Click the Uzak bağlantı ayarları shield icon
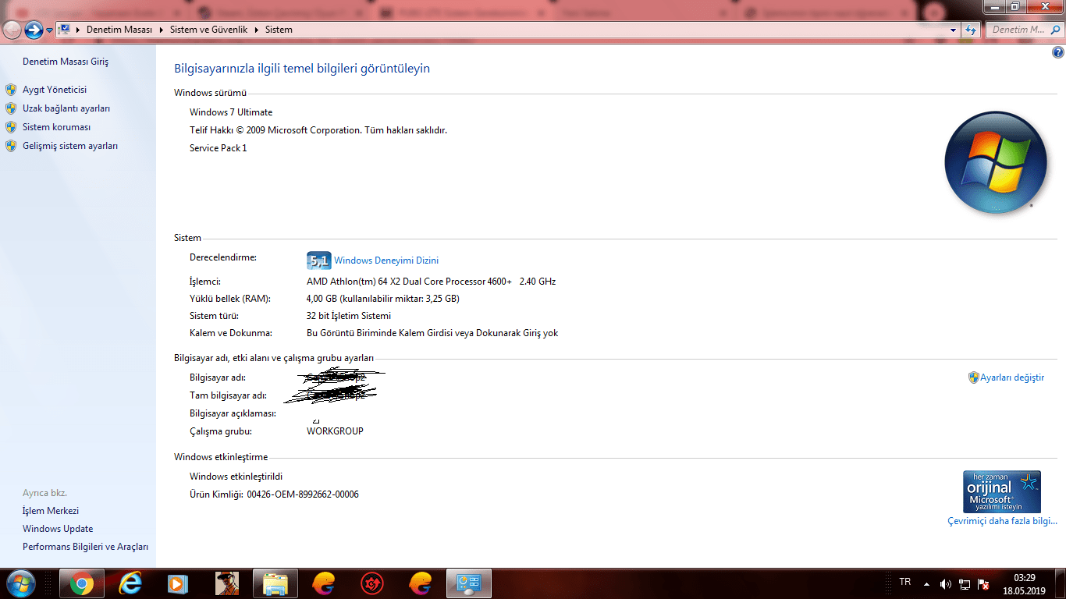This screenshot has width=1066, height=599. 11,108
